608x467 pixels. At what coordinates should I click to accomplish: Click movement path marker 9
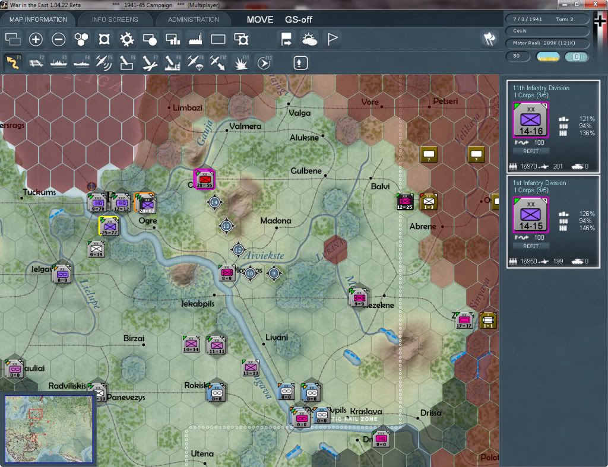274,273
